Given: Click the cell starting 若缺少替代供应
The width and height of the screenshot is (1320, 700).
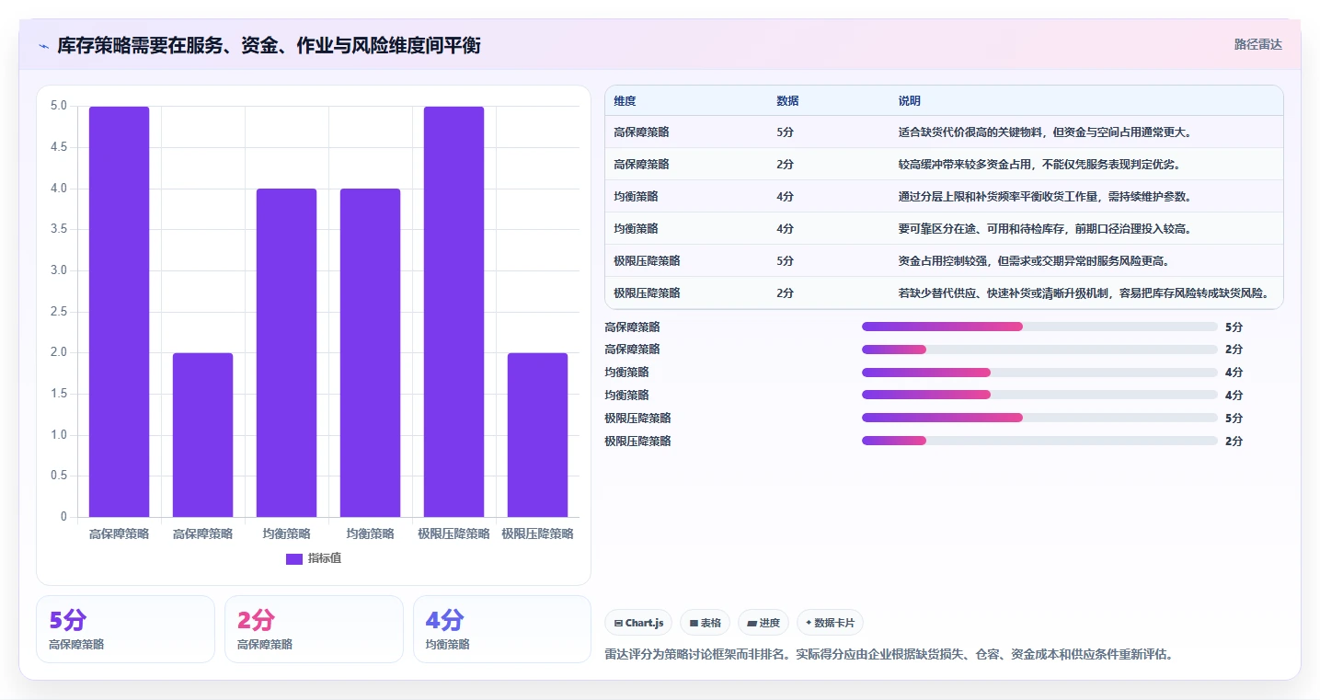Looking at the screenshot, I should coord(1085,293).
